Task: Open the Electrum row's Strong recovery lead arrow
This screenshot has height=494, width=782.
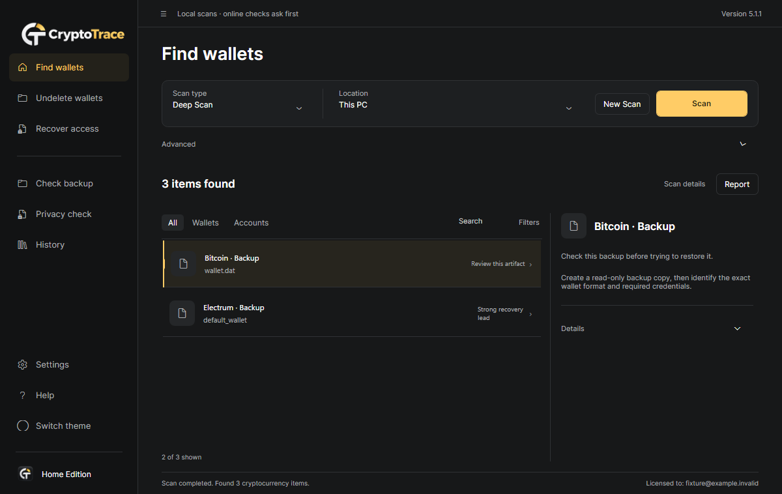Action: pos(530,314)
